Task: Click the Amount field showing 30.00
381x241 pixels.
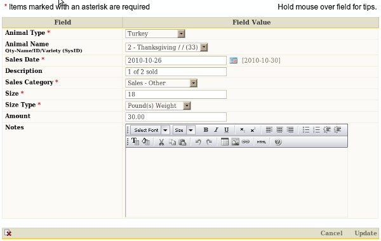Action: (x=176, y=117)
